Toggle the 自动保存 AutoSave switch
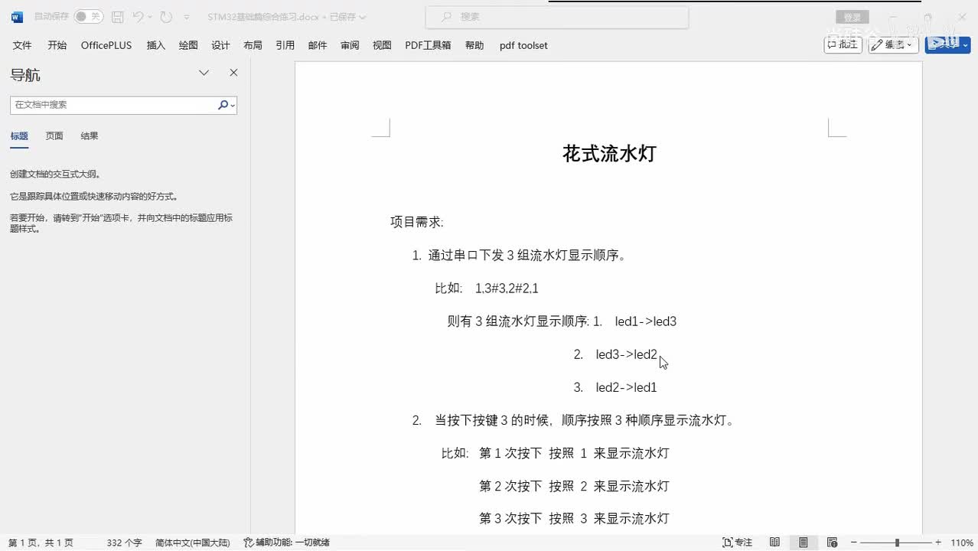The image size is (978, 551). (88, 16)
